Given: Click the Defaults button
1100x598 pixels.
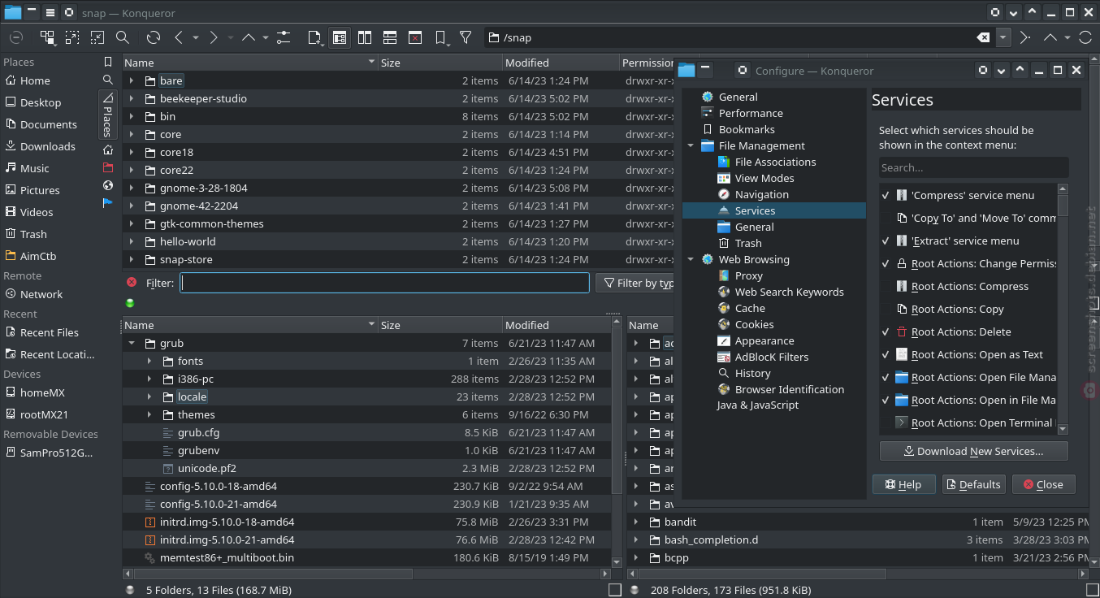Looking at the screenshot, I should click(x=973, y=484).
